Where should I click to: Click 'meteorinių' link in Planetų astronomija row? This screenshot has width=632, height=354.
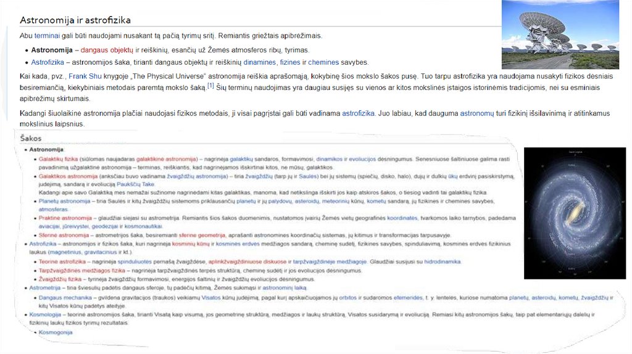(335, 201)
